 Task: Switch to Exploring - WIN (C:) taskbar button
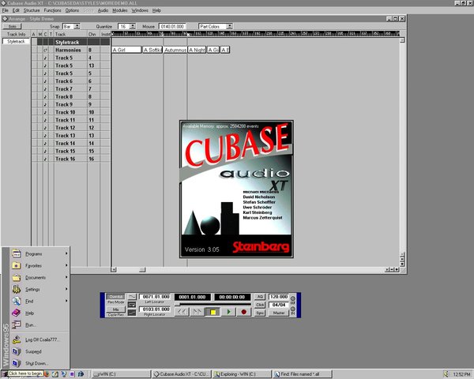point(242,374)
